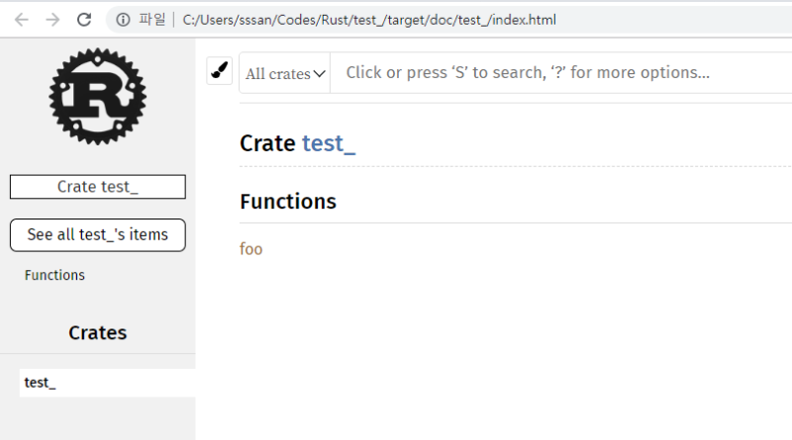Expand the All crates dropdown
This screenshot has height=440, width=792.
pyautogui.click(x=285, y=73)
